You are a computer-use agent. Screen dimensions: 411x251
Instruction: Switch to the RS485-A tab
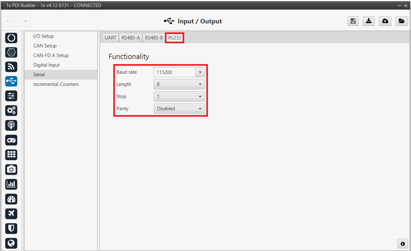click(x=131, y=38)
